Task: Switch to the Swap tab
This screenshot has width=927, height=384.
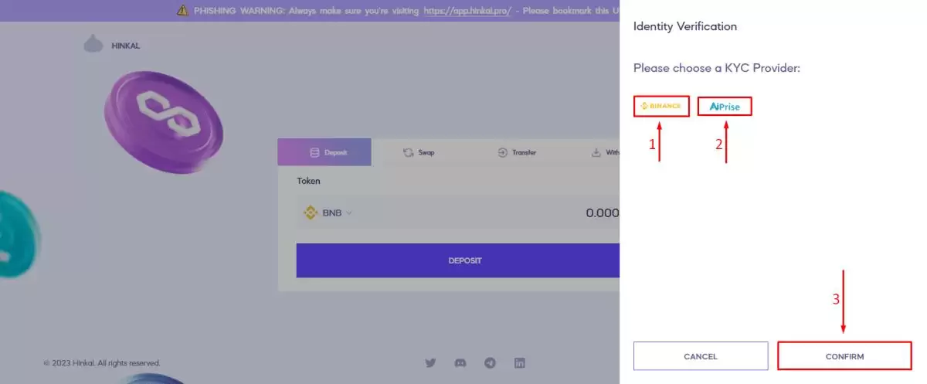Action: coord(419,152)
